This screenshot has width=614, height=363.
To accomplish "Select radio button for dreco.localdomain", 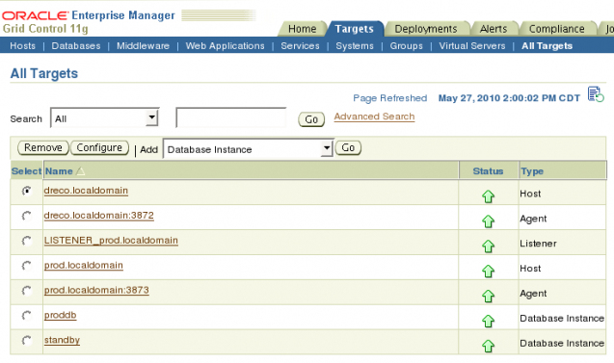I will coord(26,191).
